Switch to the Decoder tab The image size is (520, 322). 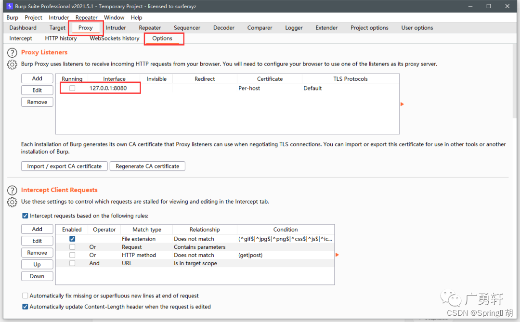click(224, 28)
